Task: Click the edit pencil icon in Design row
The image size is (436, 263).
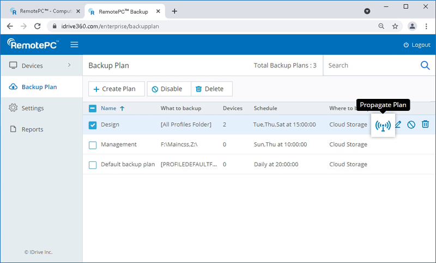Action: pos(398,124)
